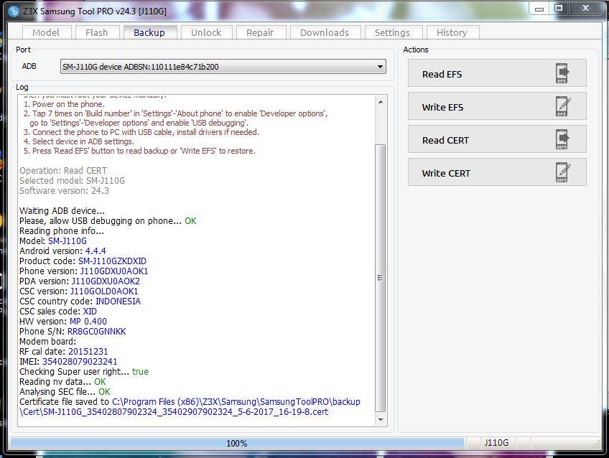Screen dimensions: 609x458
Task: Minimize the Z3X Samsung Tool window
Action: (x=539, y=9)
